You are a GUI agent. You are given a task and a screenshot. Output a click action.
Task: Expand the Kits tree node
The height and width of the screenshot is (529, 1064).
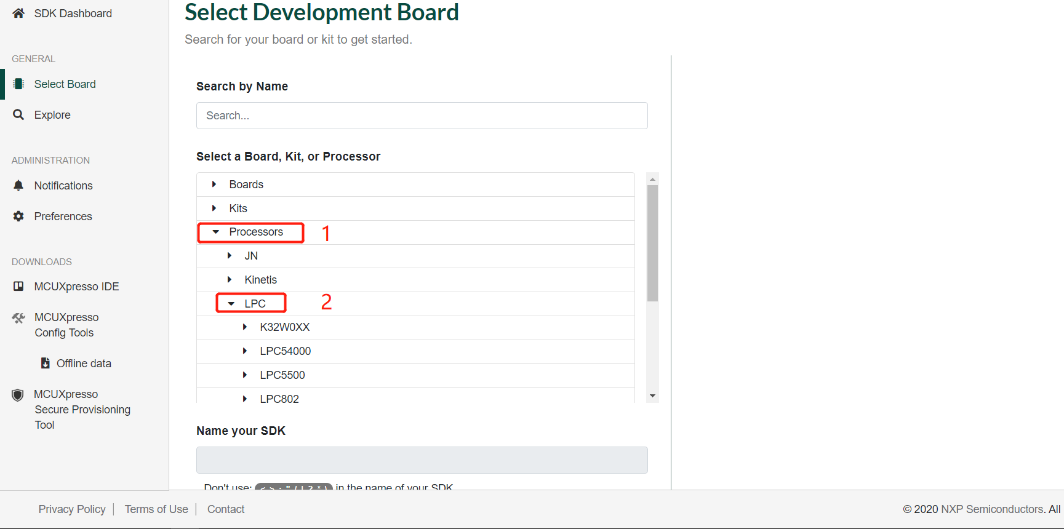coord(214,209)
